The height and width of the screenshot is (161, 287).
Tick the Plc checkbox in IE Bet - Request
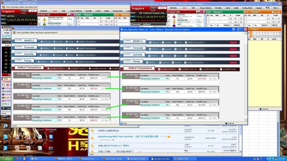pos(215,25)
